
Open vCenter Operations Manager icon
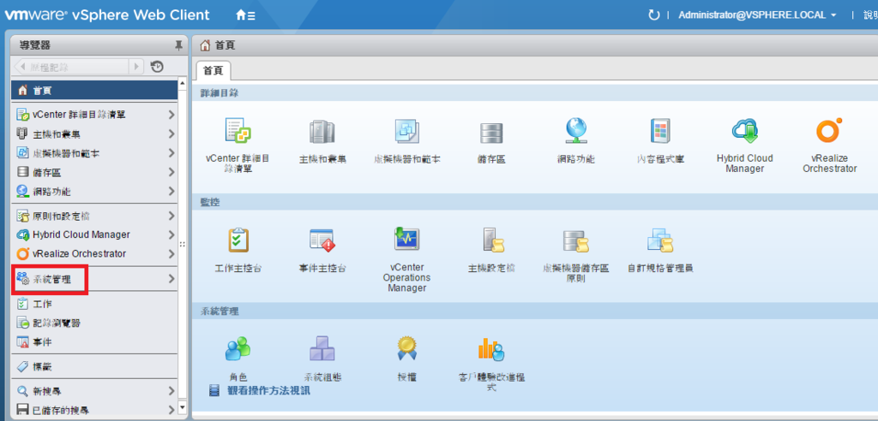tap(407, 240)
